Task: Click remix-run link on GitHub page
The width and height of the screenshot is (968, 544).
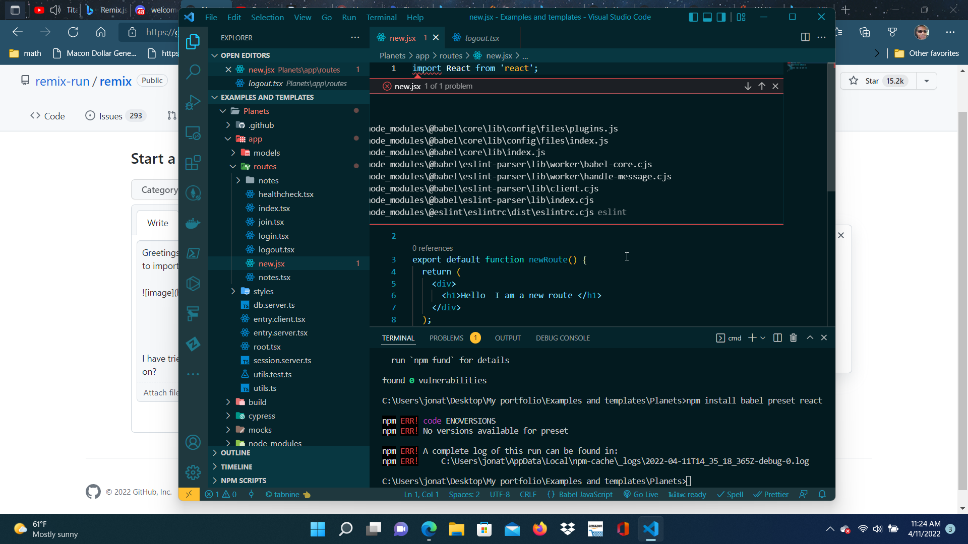Action: pyautogui.click(x=63, y=81)
